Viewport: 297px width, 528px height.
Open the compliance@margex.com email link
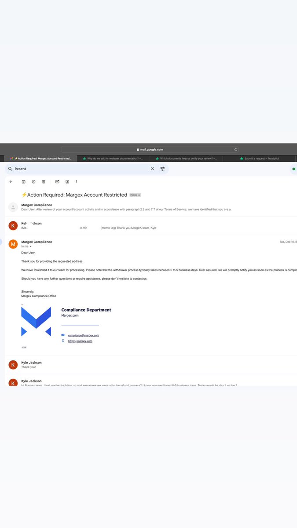coord(84,335)
